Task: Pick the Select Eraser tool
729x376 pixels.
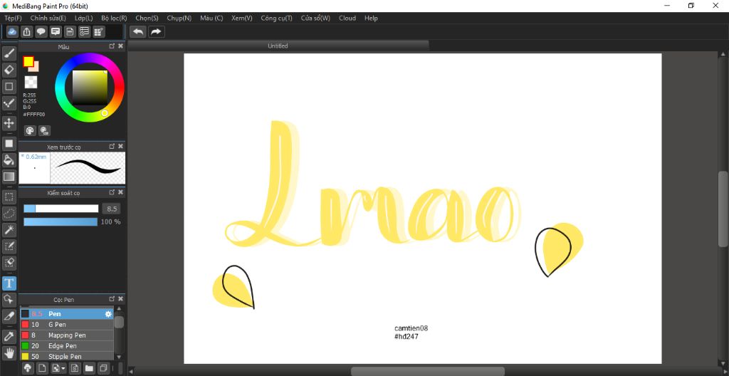Action: click(x=9, y=263)
